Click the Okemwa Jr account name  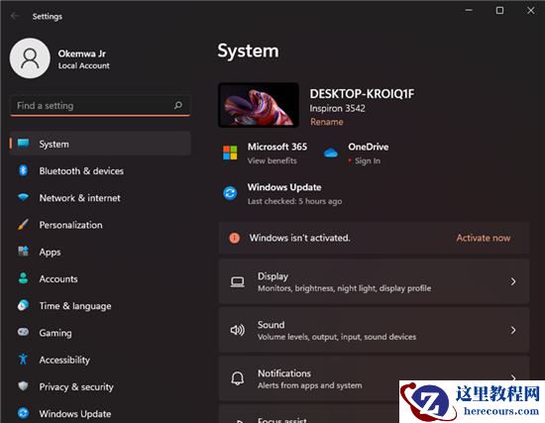point(81,53)
